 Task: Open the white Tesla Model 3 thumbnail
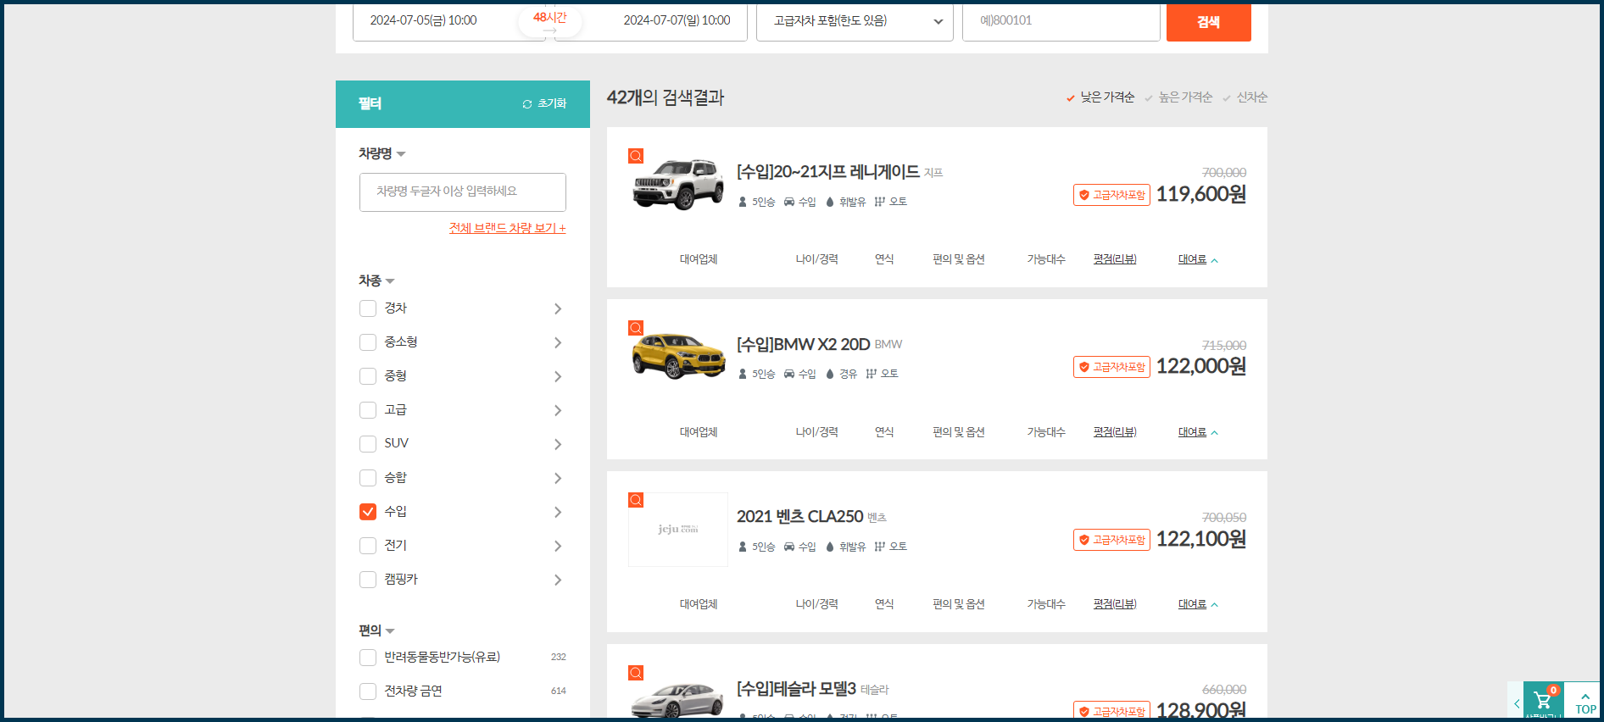pos(677,700)
